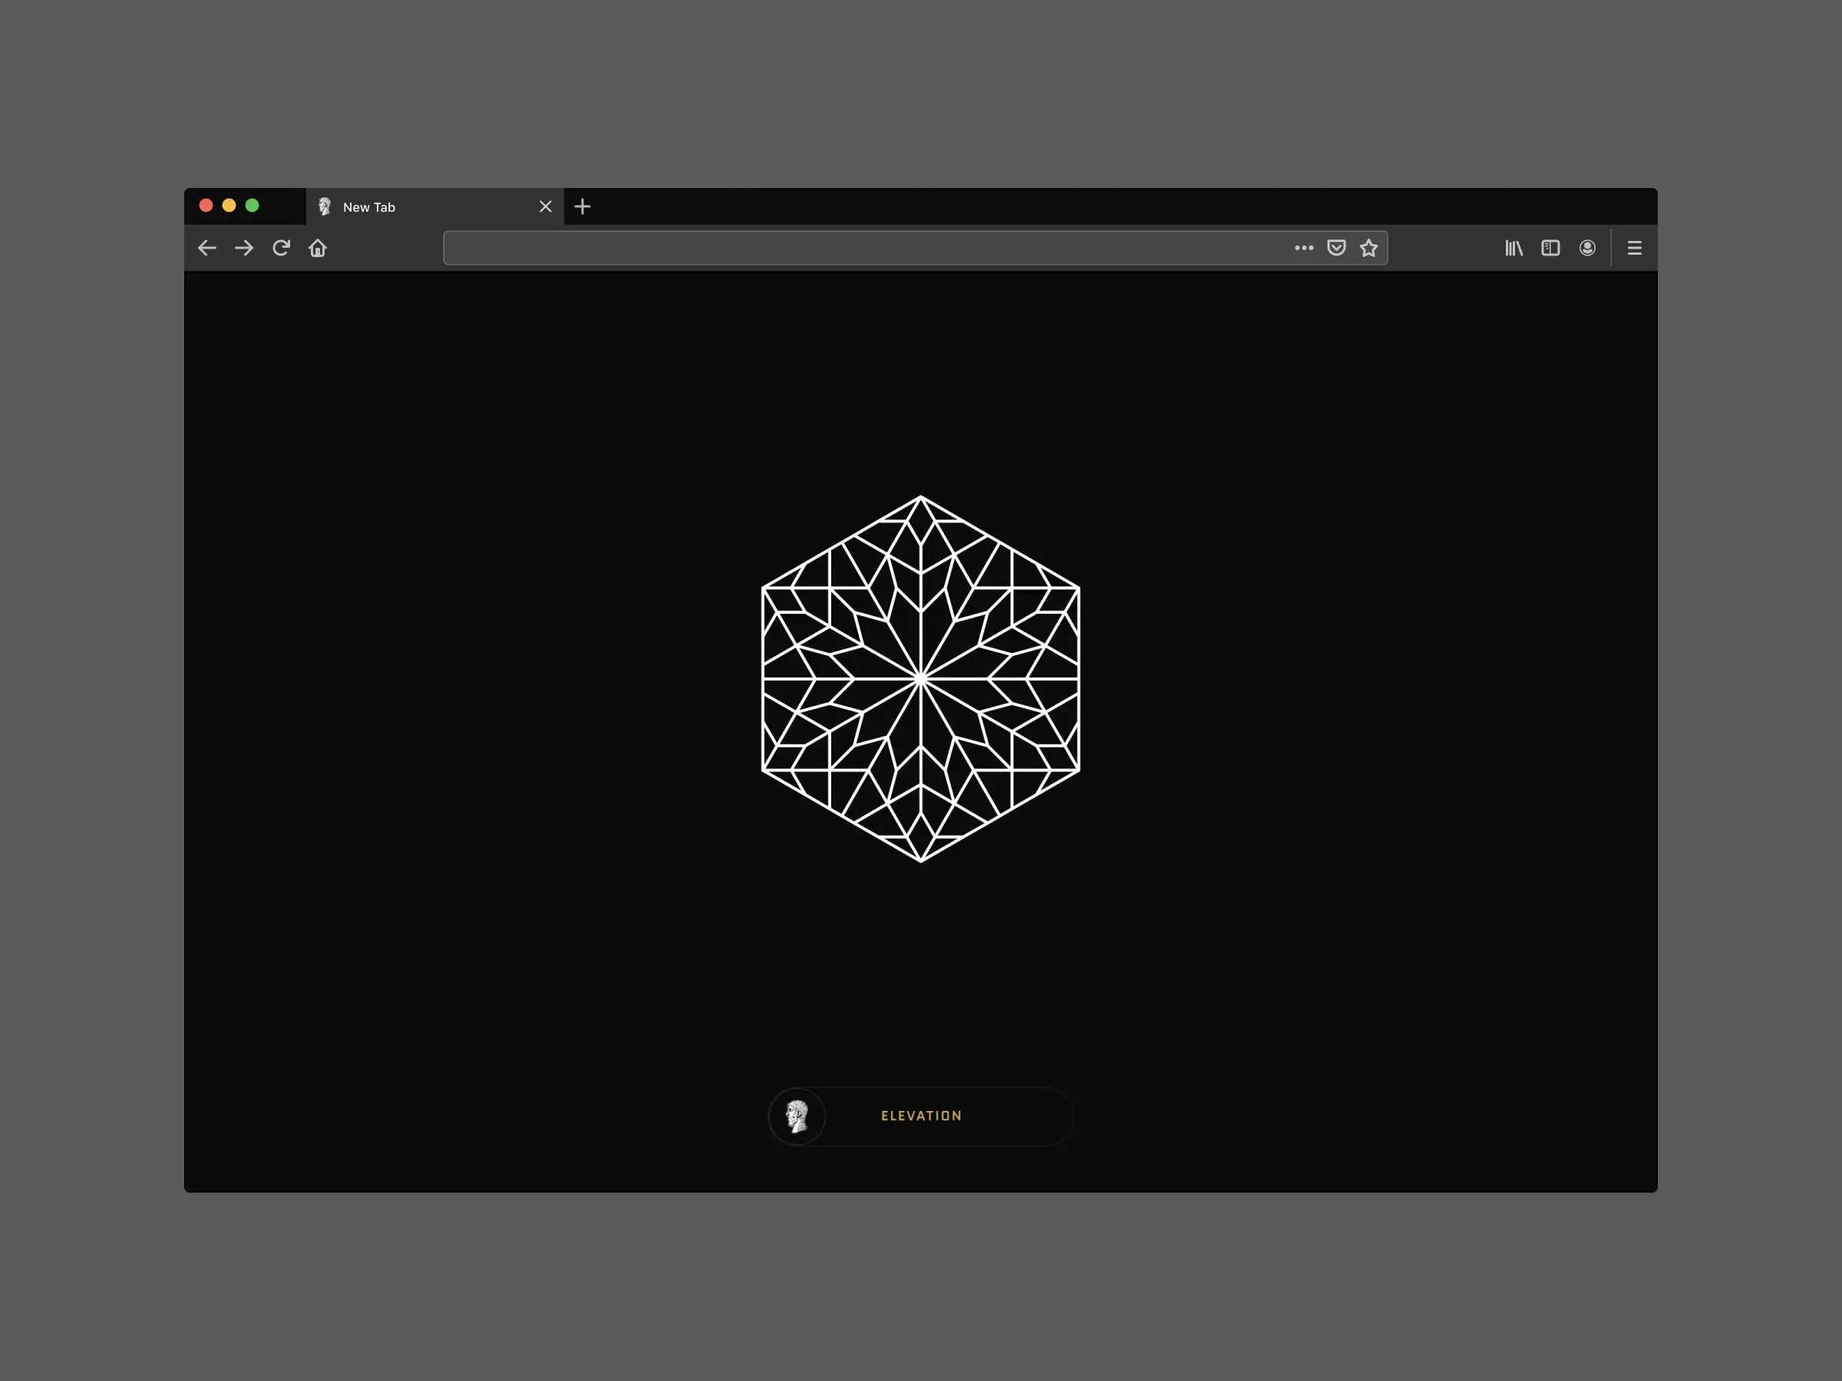Screen dimensions: 1842x1381
Task: Open the Firefox account profile icon
Action: tap(1587, 247)
